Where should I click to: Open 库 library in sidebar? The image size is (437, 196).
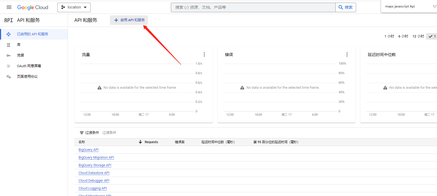click(34, 45)
